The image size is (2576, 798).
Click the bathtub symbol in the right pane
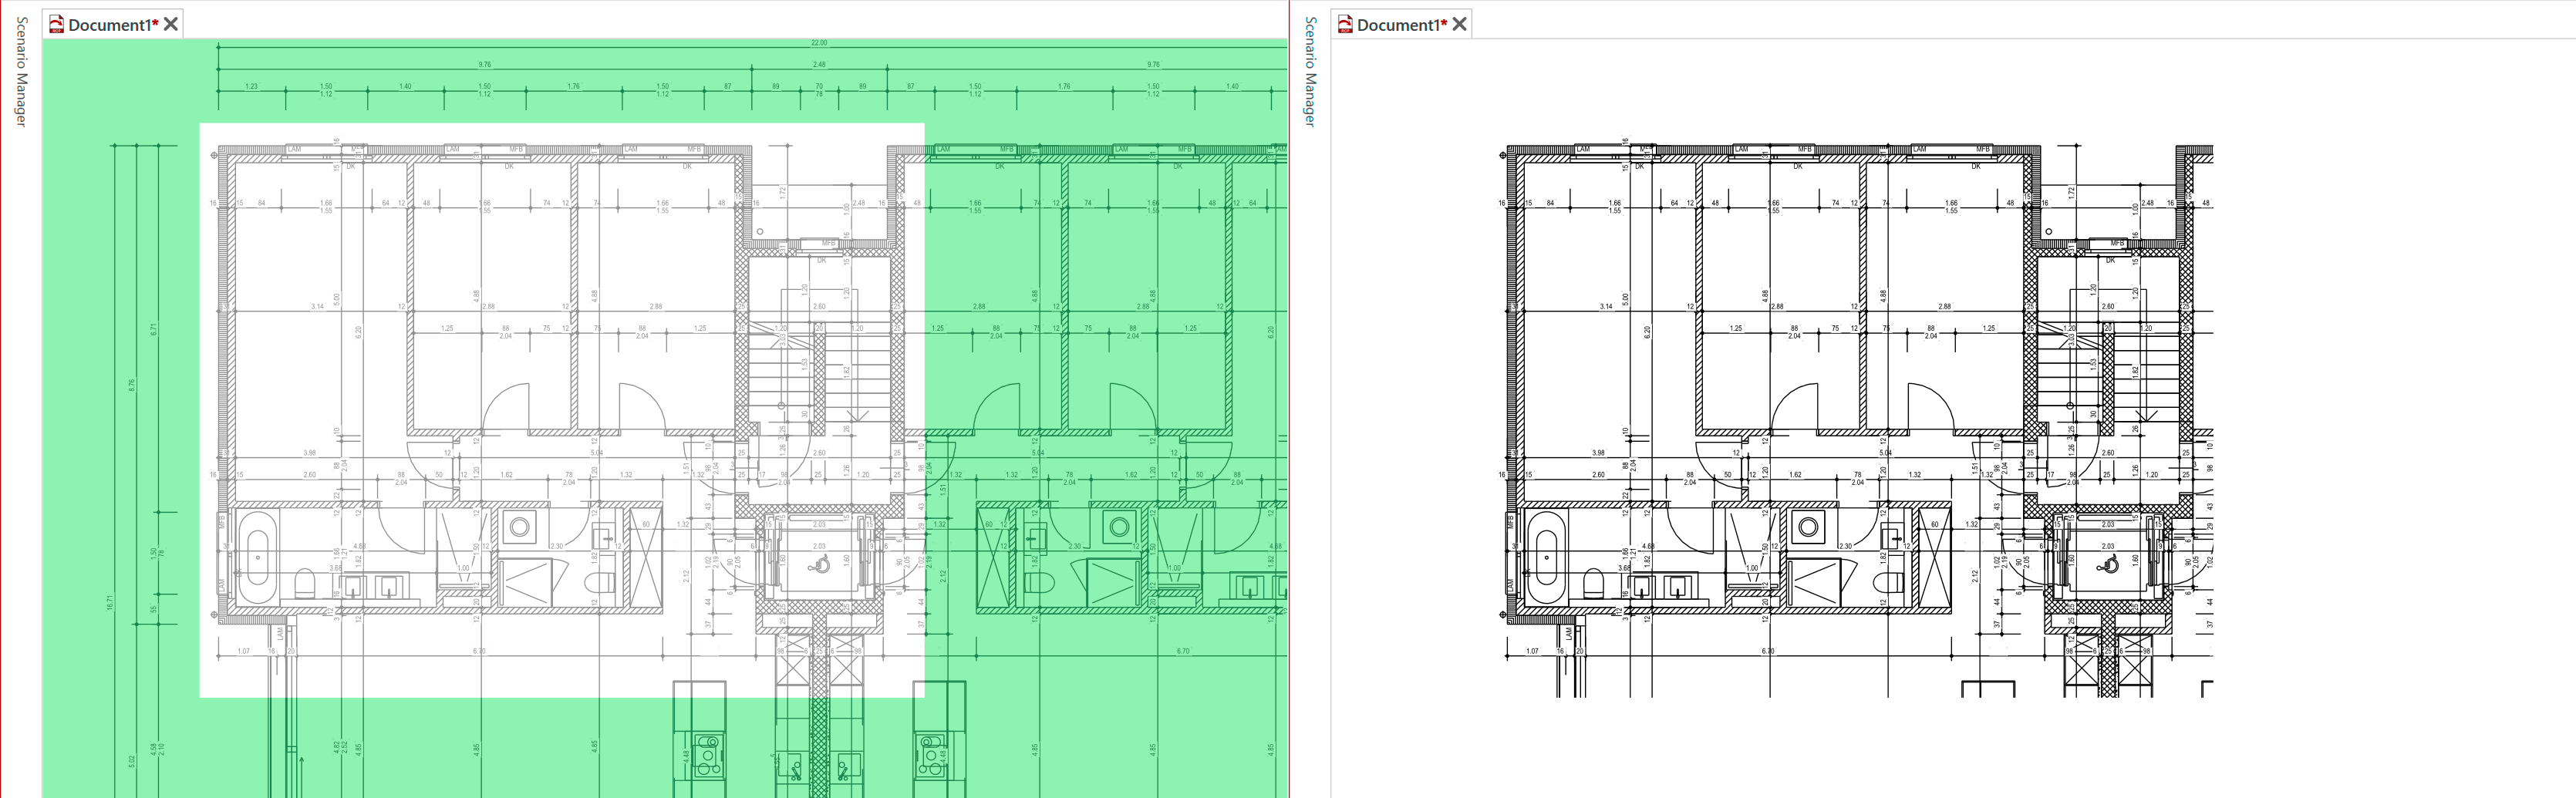tap(1547, 558)
